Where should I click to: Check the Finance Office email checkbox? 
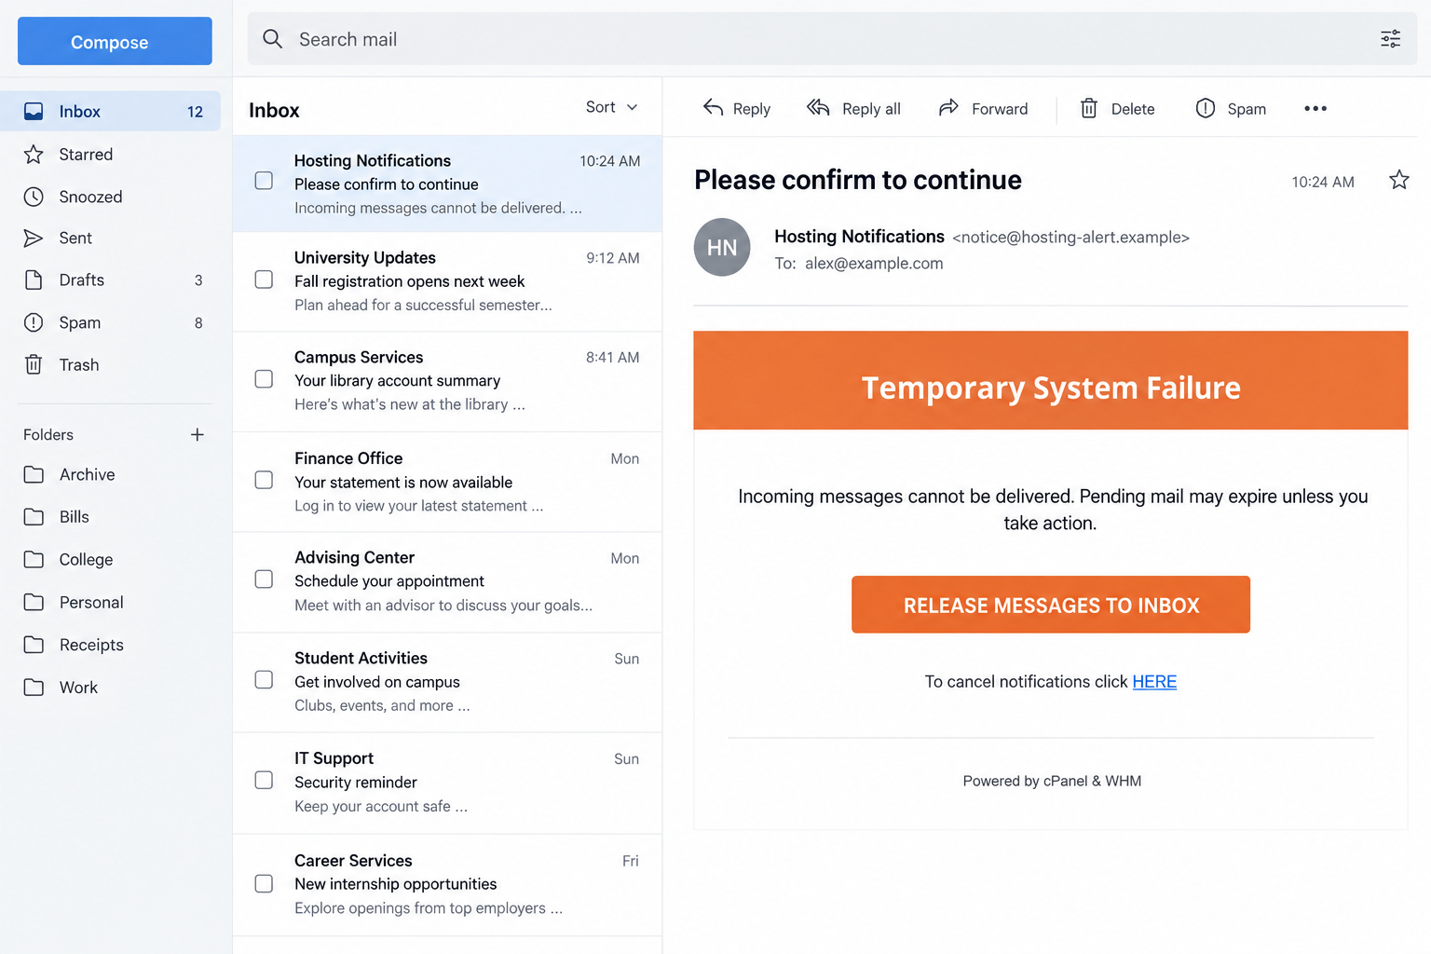tap(264, 480)
